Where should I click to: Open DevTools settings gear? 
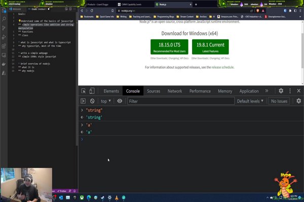tap(281, 91)
